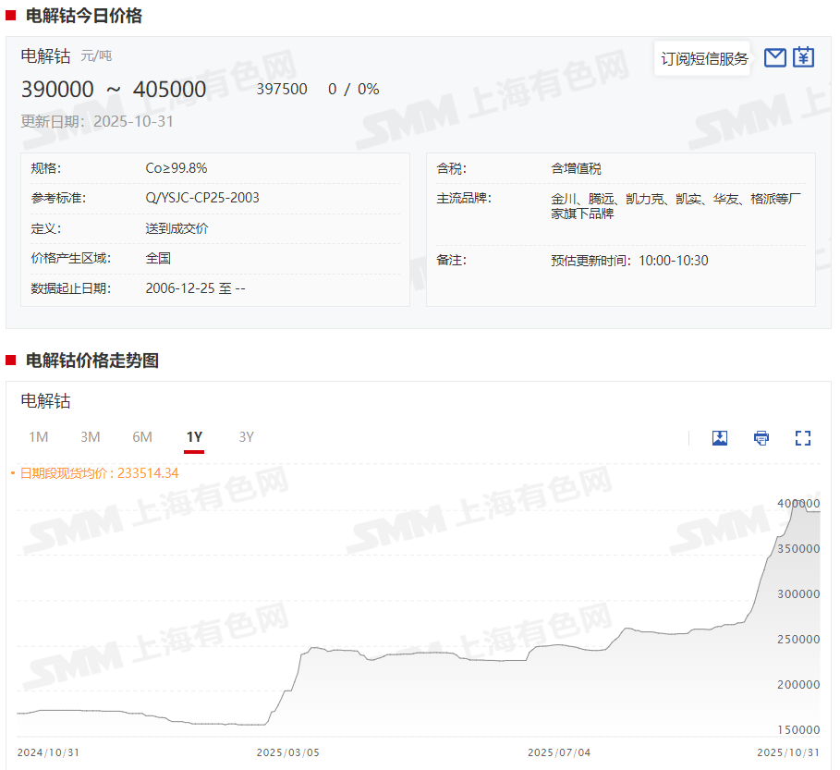This screenshot has height=770, width=840.
Task: Click the envelope SMS subscription icon
Action: tap(775, 57)
